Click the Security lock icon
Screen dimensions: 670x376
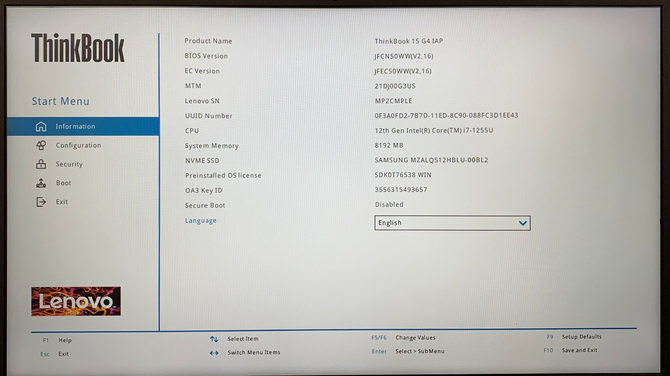pyautogui.click(x=41, y=164)
